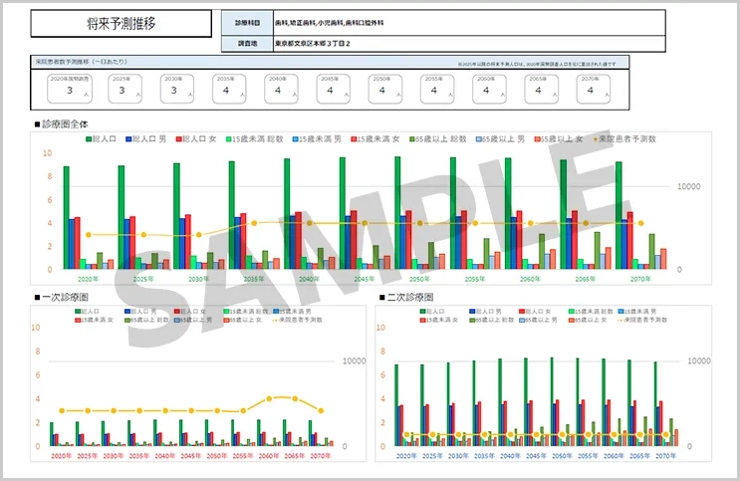Click the 東京都文京区本郷3丁目2 address cell

coord(469,44)
